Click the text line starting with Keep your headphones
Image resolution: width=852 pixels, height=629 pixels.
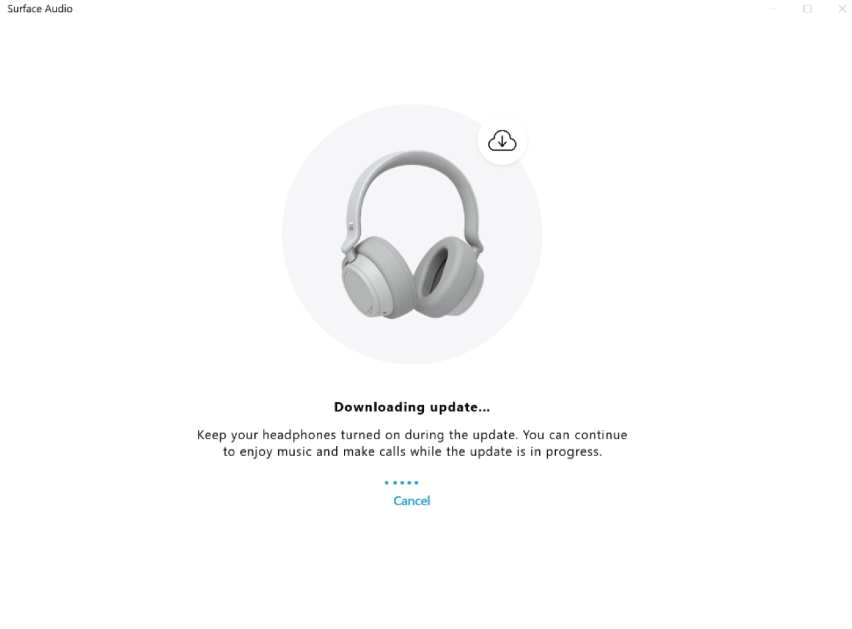pos(412,435)
